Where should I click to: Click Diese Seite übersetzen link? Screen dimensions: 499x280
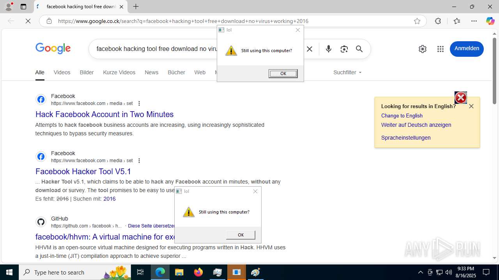point(151,226)
